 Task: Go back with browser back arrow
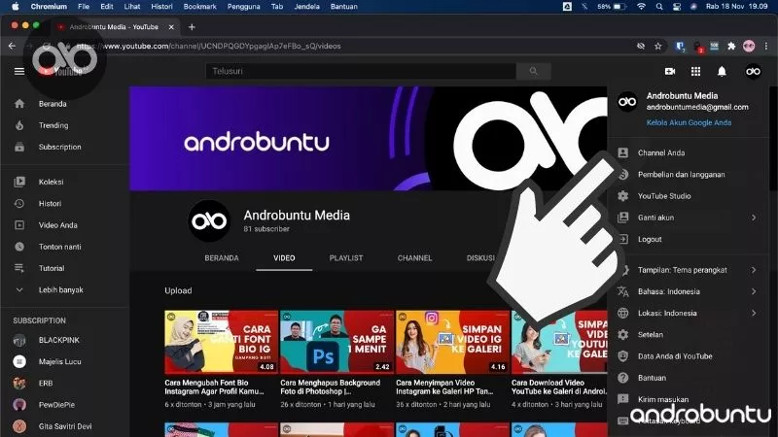coord(12,46)
